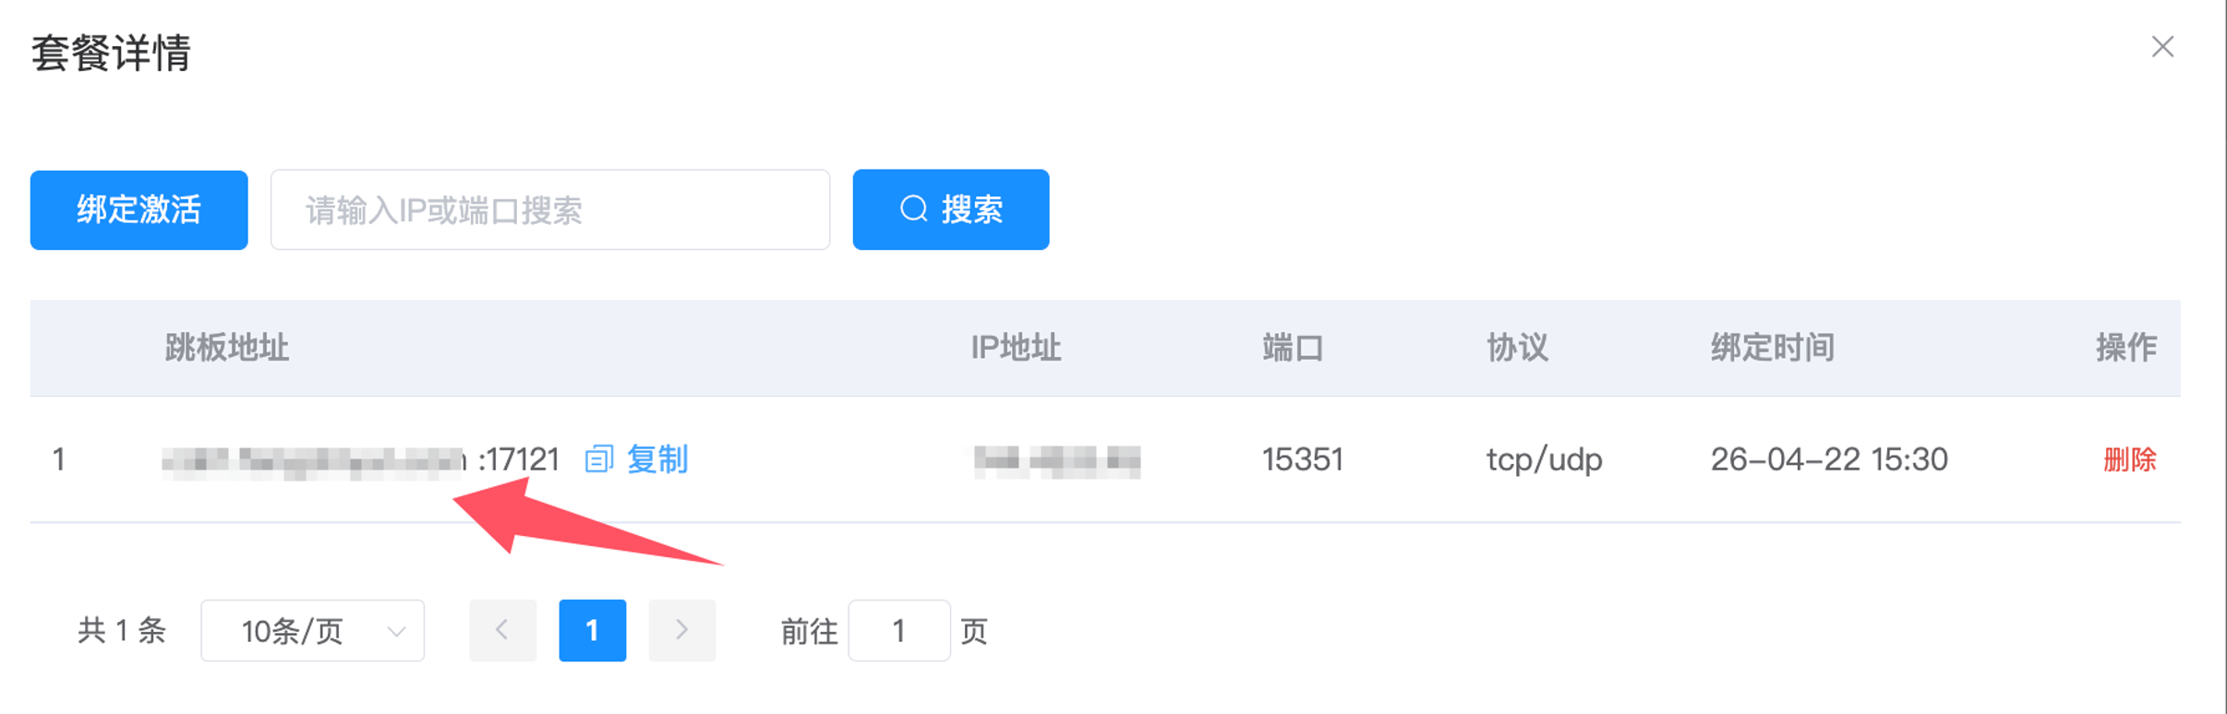
Task: Click the 协议 column header
Action: (x=1517, y=348)
